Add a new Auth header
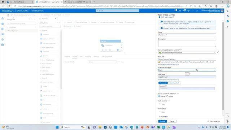The image size is (231, 130). point(162,104)
